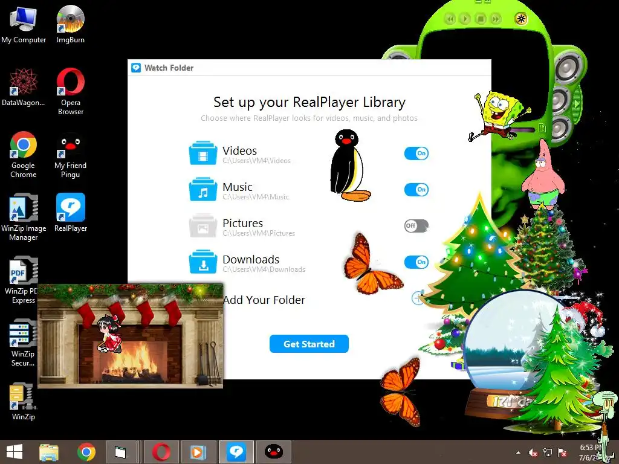
Task: Switch to RealPlayer taskbar button
Action: 236,452
